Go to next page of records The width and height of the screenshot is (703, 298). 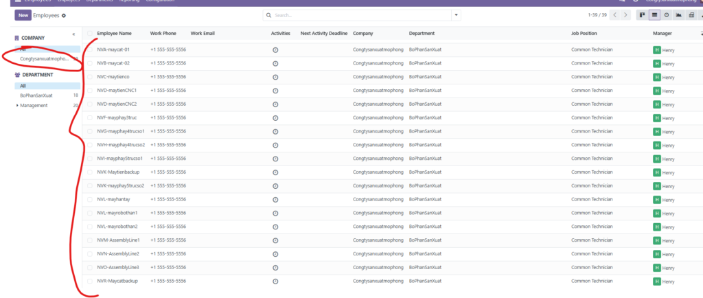point(625,15)
